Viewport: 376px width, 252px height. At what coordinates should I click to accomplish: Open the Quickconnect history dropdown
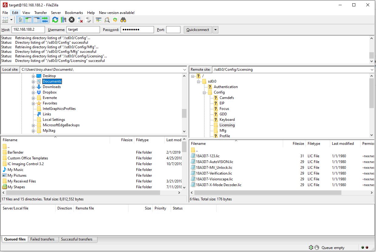point(215,29)
